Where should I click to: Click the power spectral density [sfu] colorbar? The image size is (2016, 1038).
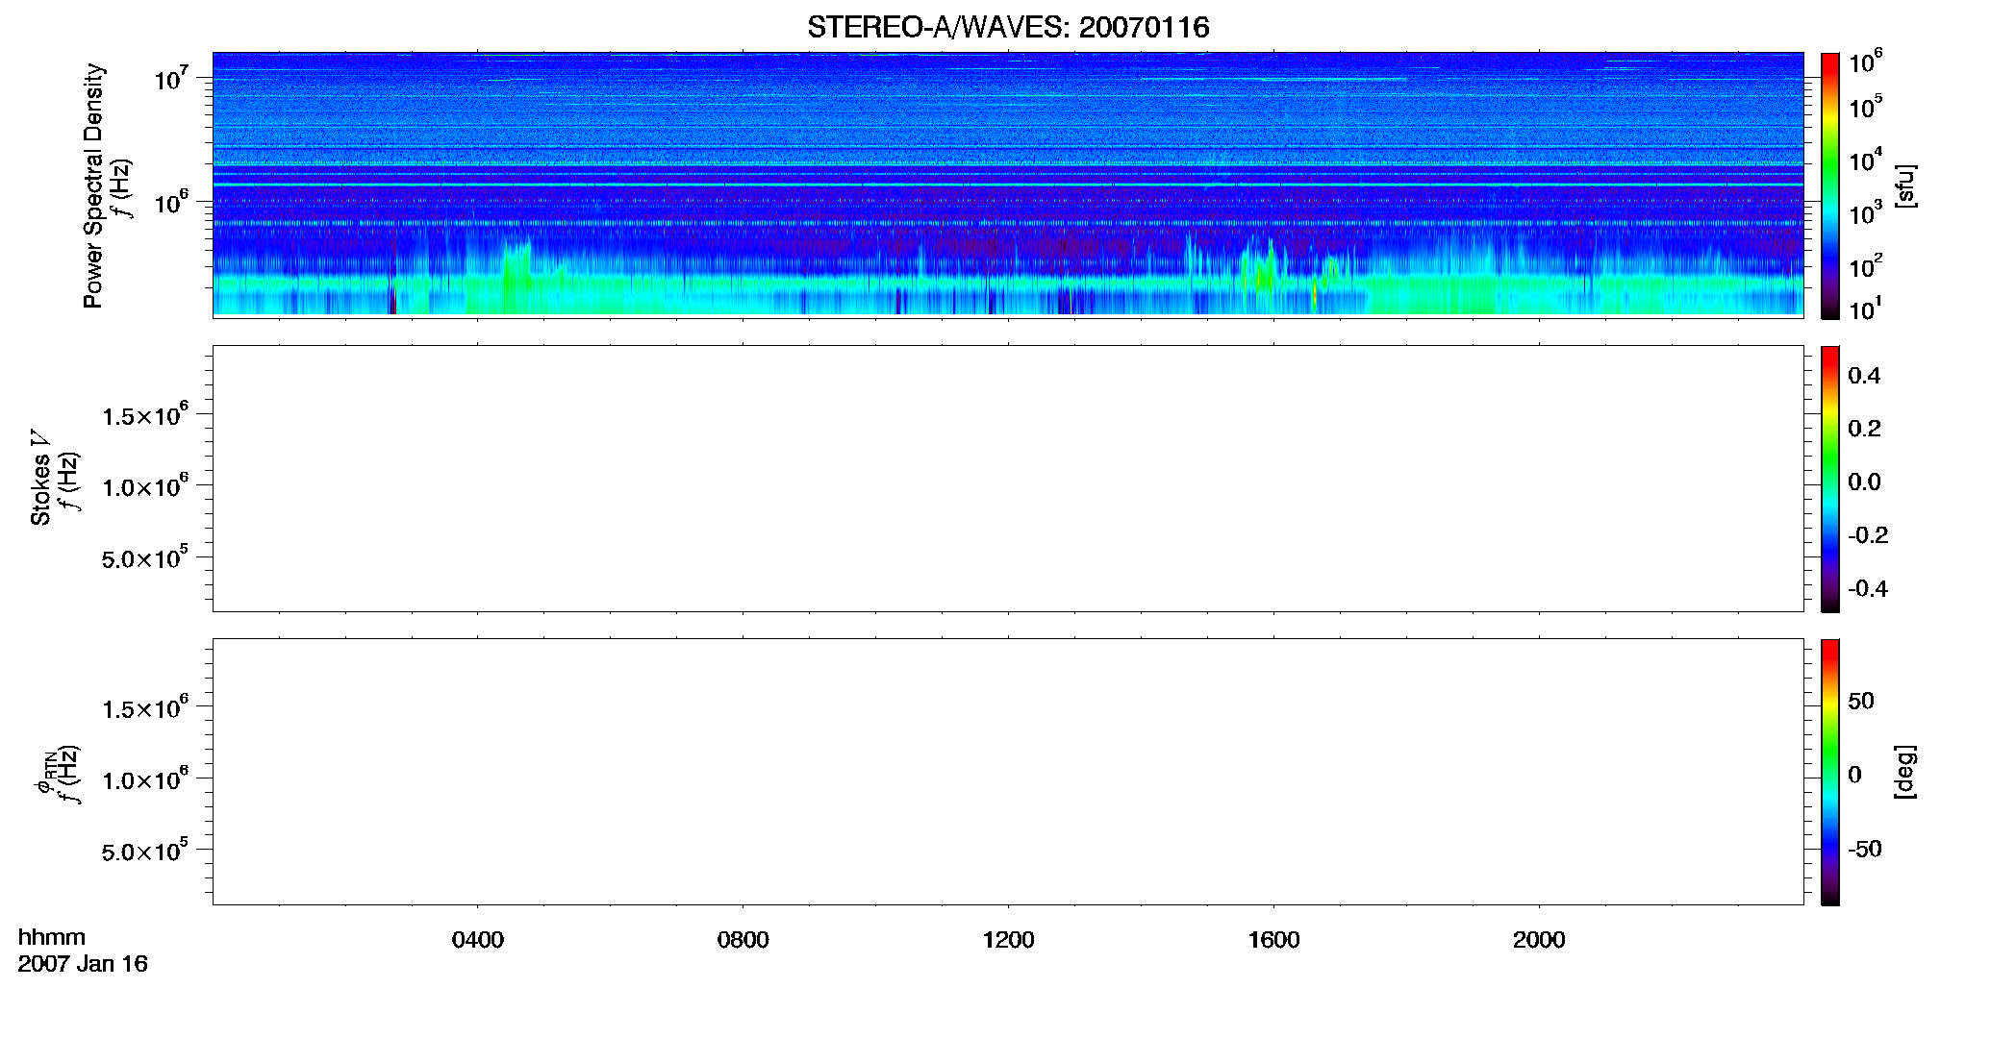1830,185
